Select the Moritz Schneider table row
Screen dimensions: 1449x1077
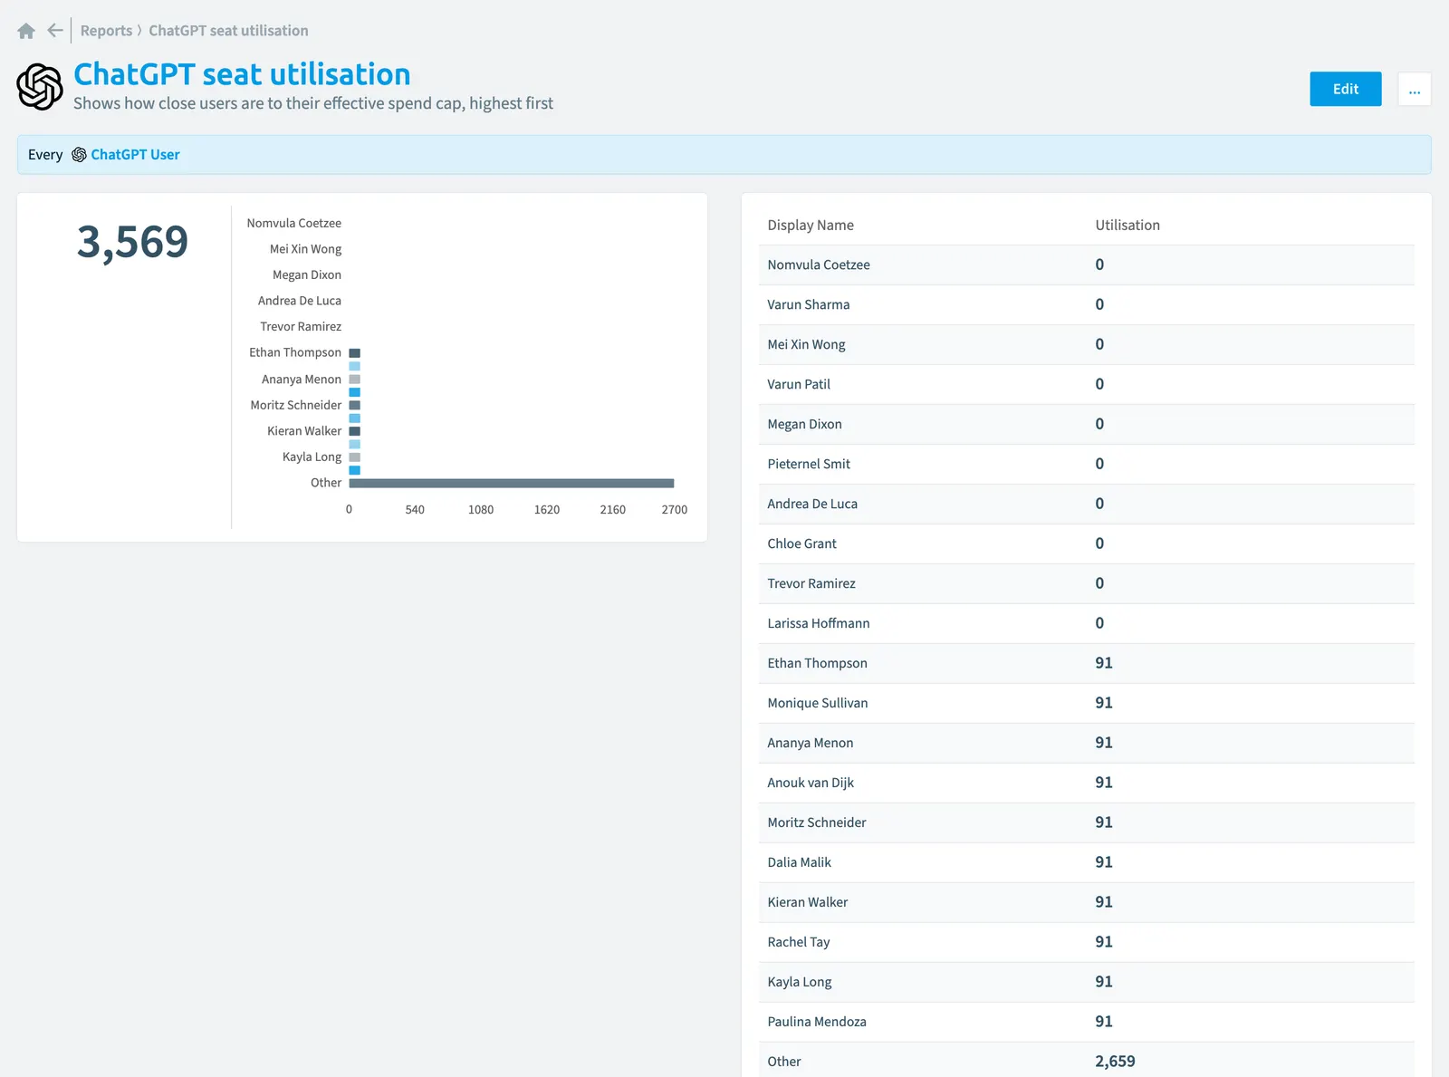coord(1086,823)
